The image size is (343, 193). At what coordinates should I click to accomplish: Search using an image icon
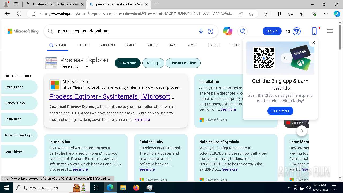click(x=211, y=31)
